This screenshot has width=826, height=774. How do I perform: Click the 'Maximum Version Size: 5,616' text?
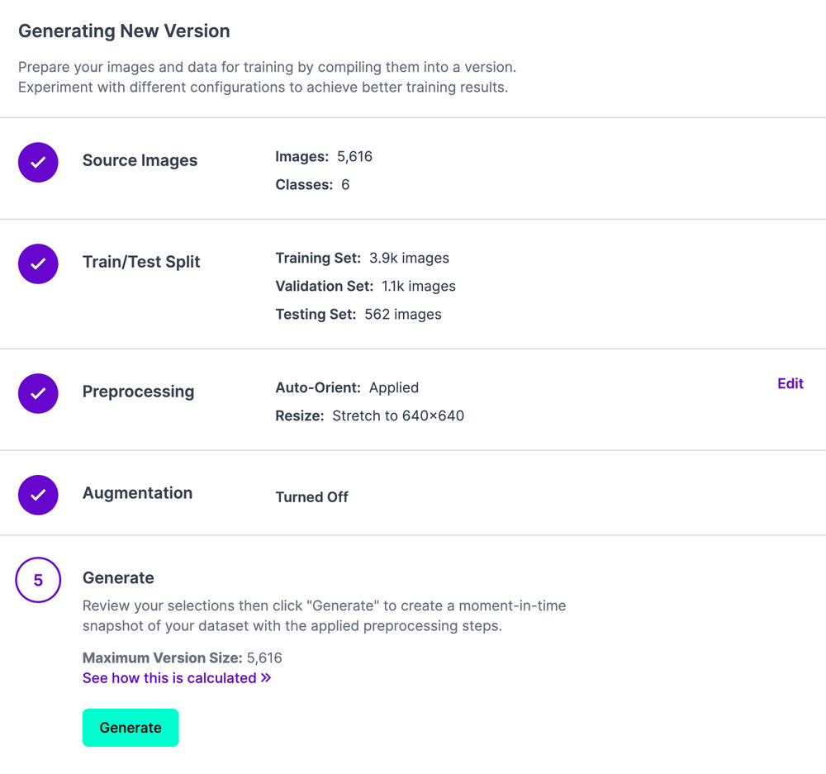click(x=182, y=658)
